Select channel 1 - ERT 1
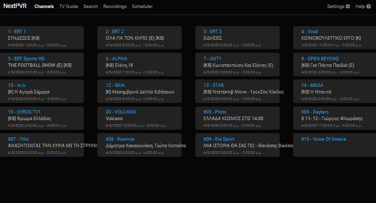Image resolution: width=376 pixels, height=203 pixels. [17, 32]
